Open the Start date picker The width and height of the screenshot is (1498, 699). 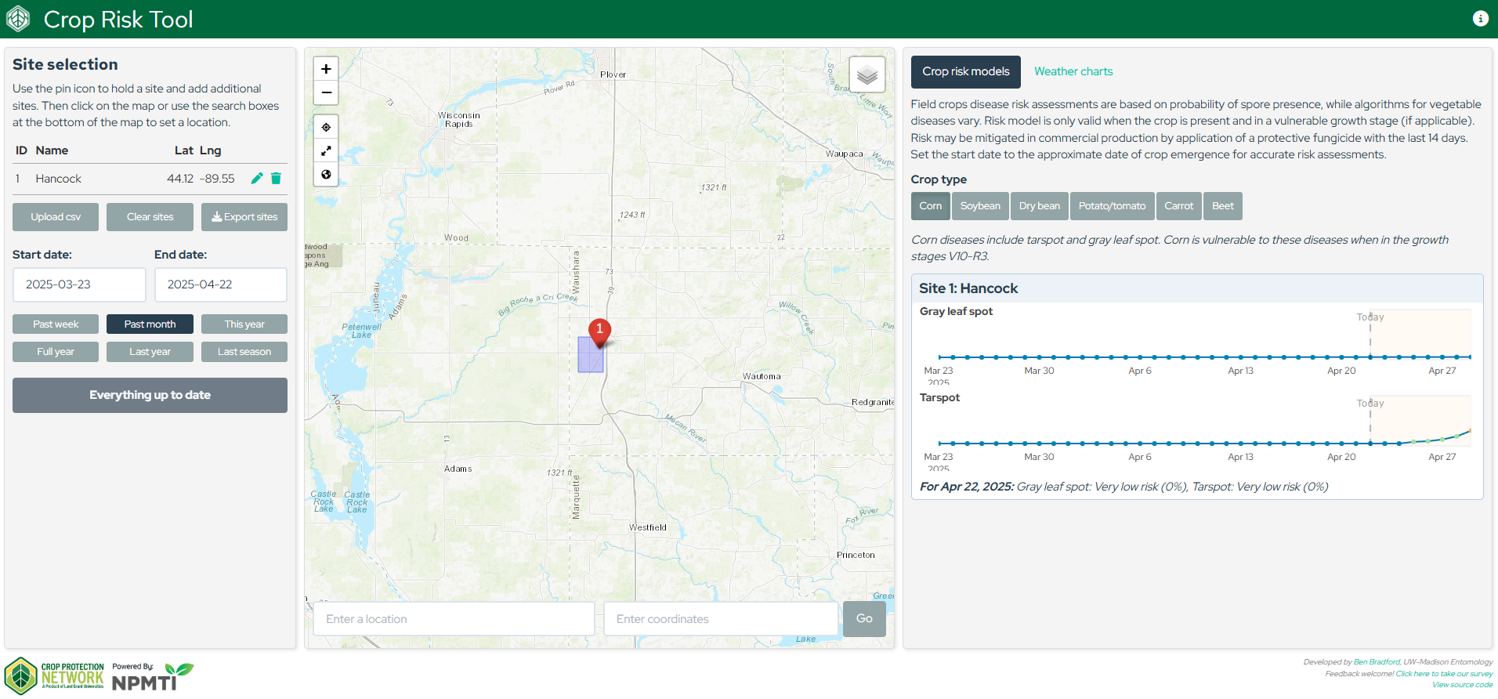(79, 284)
